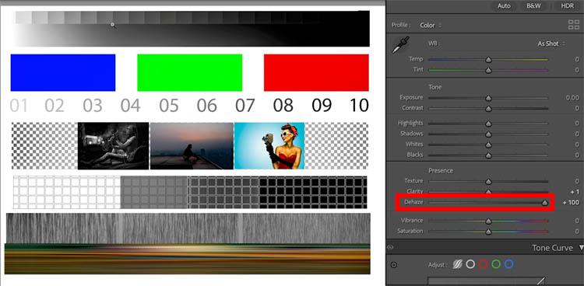This screenshot has height=286, width=584.
Task: Click the Exposure value field
Action: click(x=572, y=98)
